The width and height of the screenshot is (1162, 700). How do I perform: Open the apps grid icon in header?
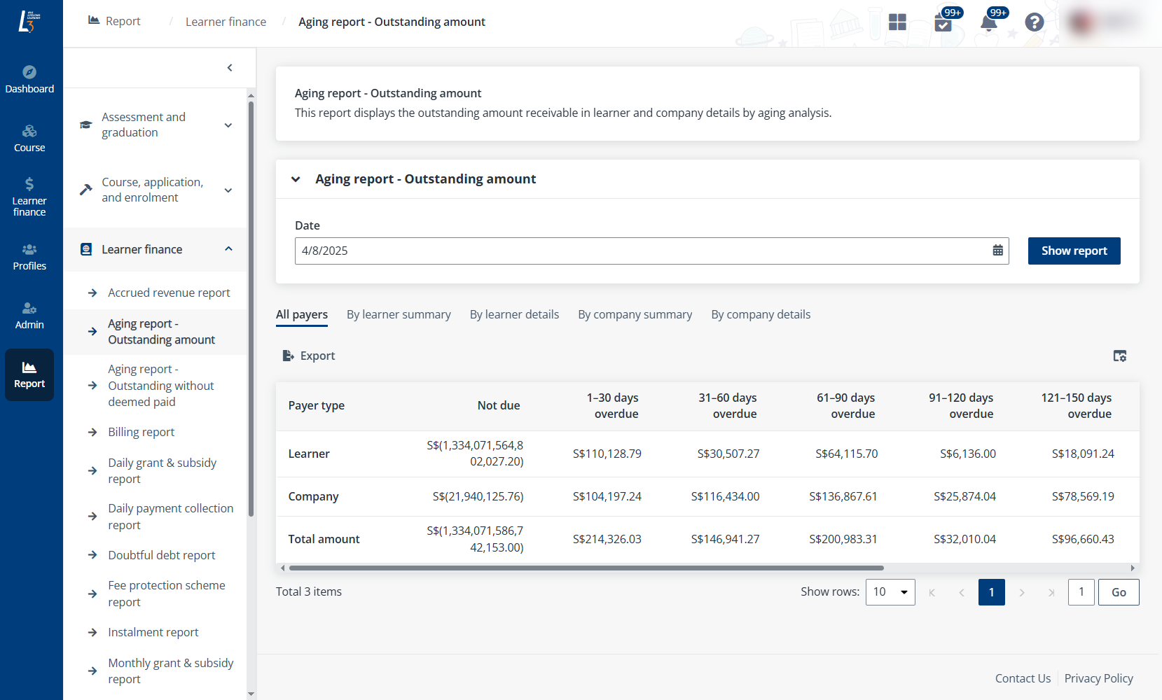(897, 22)
